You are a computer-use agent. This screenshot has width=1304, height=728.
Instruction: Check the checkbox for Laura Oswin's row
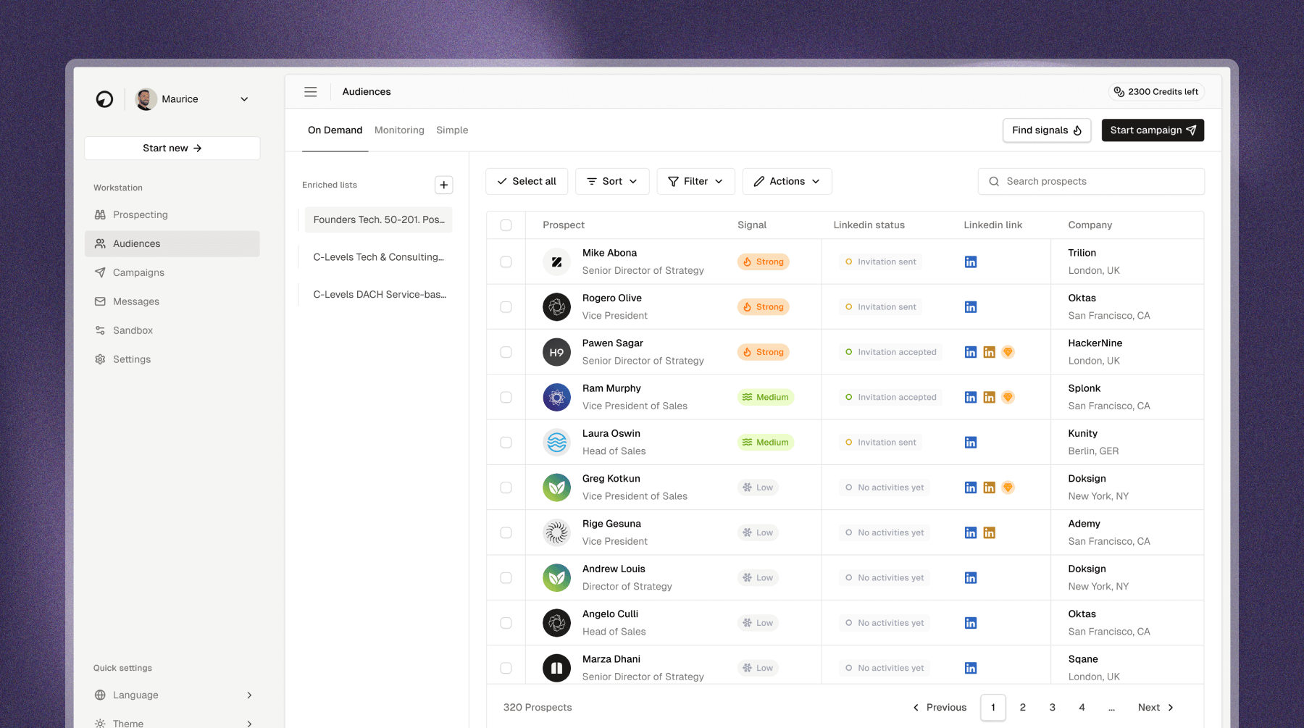click(506, 442)
